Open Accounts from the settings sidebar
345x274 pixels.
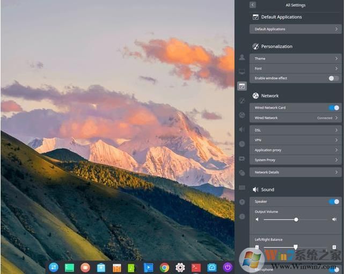pyautogui.click(x=242, y=57)
